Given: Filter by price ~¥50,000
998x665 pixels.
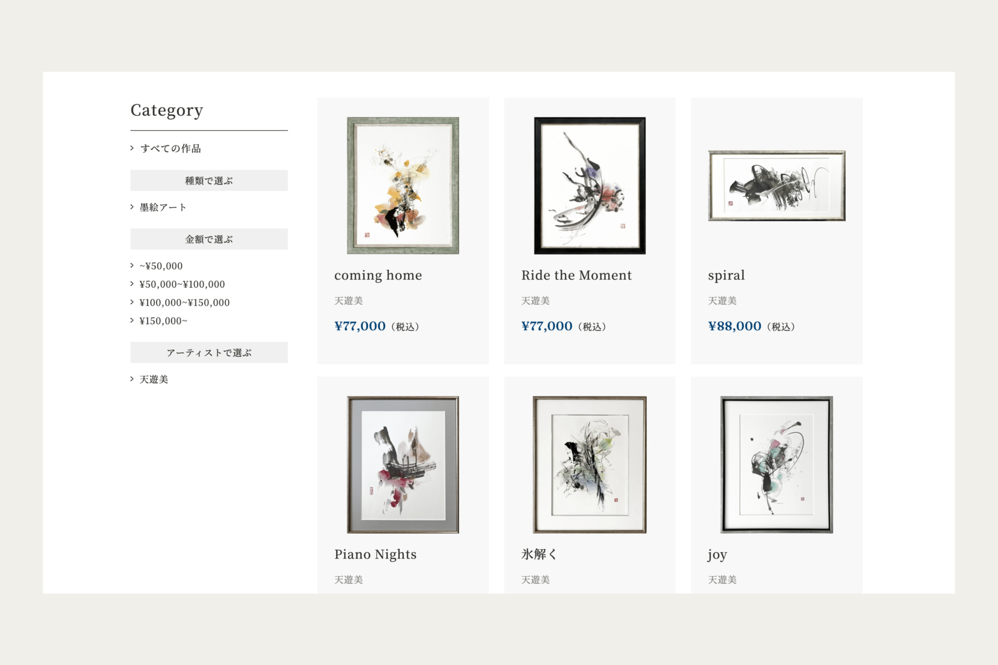Looking at the screenshot, I should pyautogui.click(x=161, y=266).
